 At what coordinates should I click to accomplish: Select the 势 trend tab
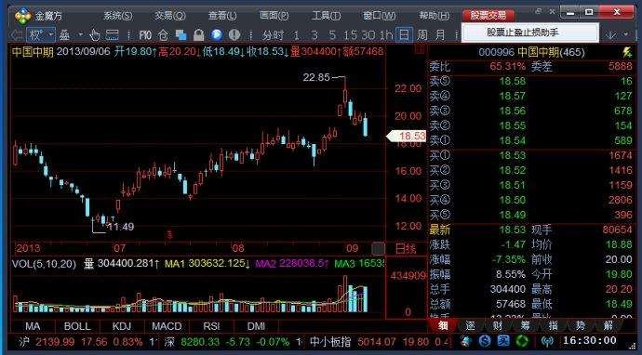click(581, 325)
